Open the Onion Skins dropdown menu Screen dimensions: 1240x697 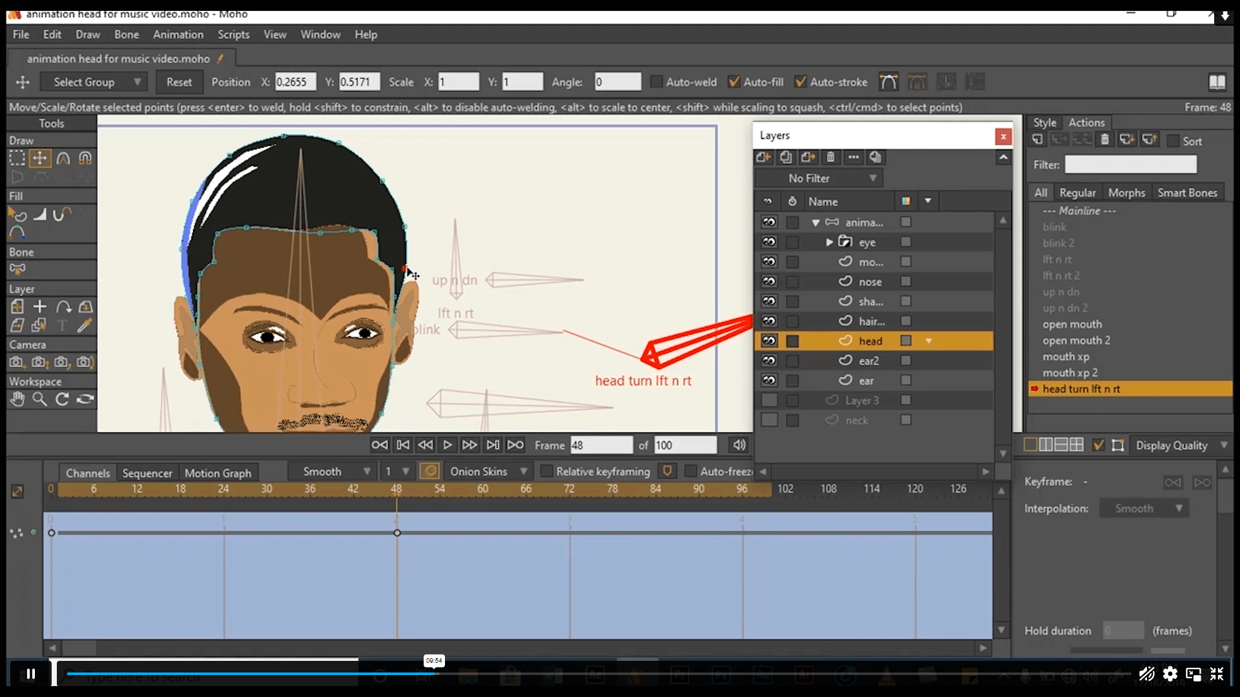pos(523,470)
